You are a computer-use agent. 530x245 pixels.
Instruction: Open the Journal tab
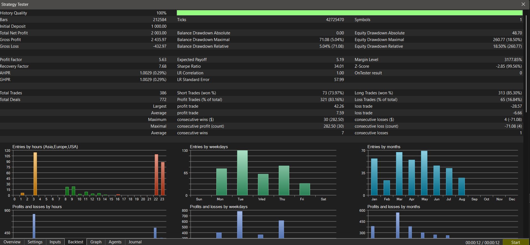pos(135,242)
